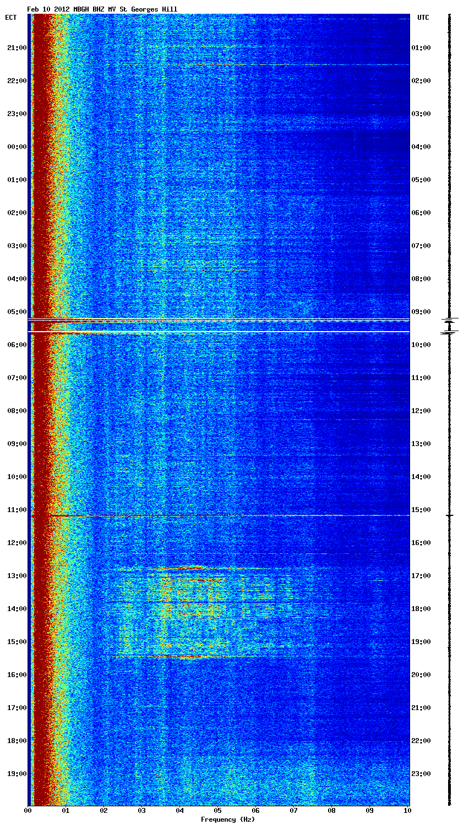Select the 20:00 label on the UTC axis

421,675
